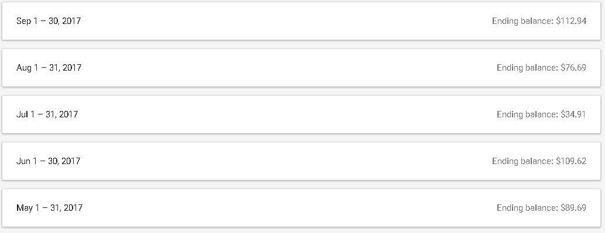The width and height of the screenshot is (605, 233).
Task: Select the 'Sep 1 – 30, 2017' date label
Action: tap(49, 21)
